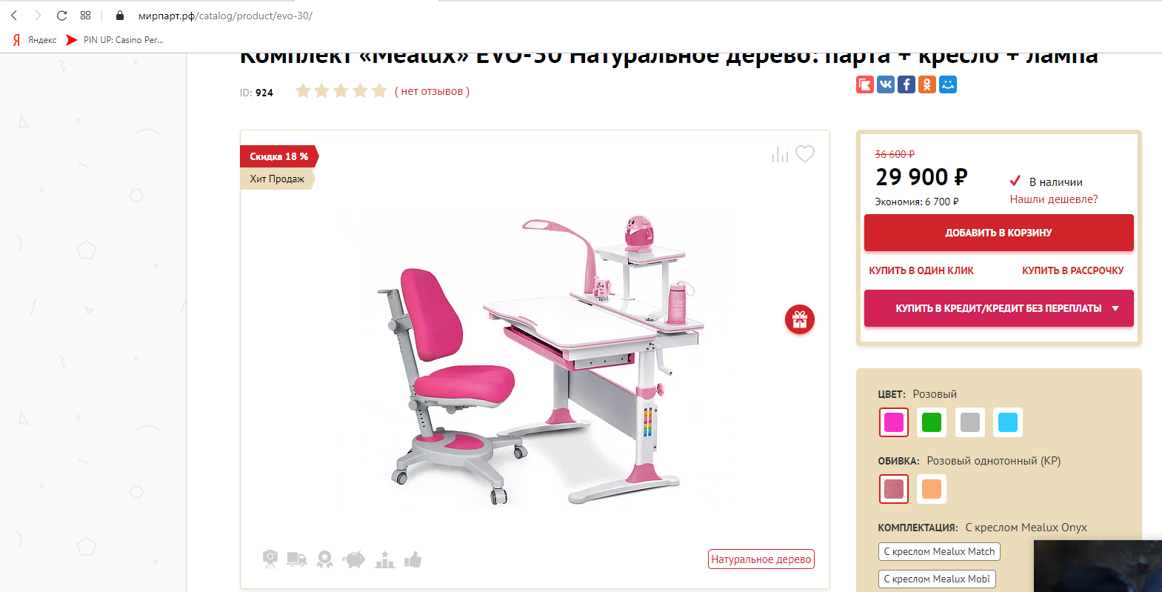Open the red gift icon

click(x=800, y=319)
